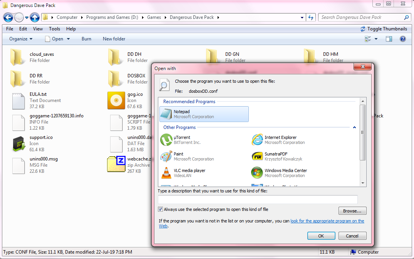Viewport: 414px width, 259px height.
Task: Select the EULA.txt document icon
Action: (x=18, y=101)
